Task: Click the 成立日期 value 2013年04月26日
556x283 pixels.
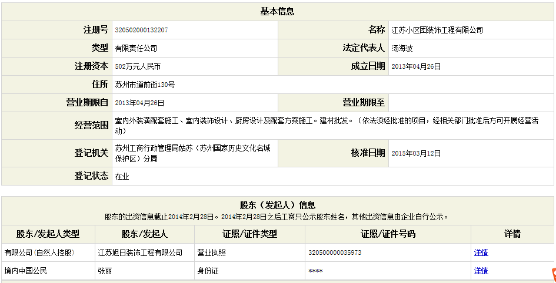Action: click(x=415, y=67)
